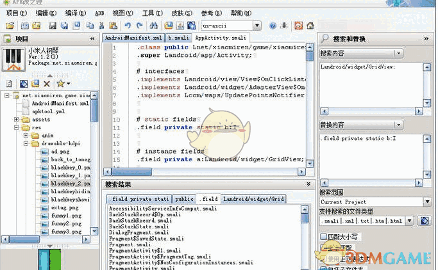Click the copy pages toolbar icon

tap(90, 26)
